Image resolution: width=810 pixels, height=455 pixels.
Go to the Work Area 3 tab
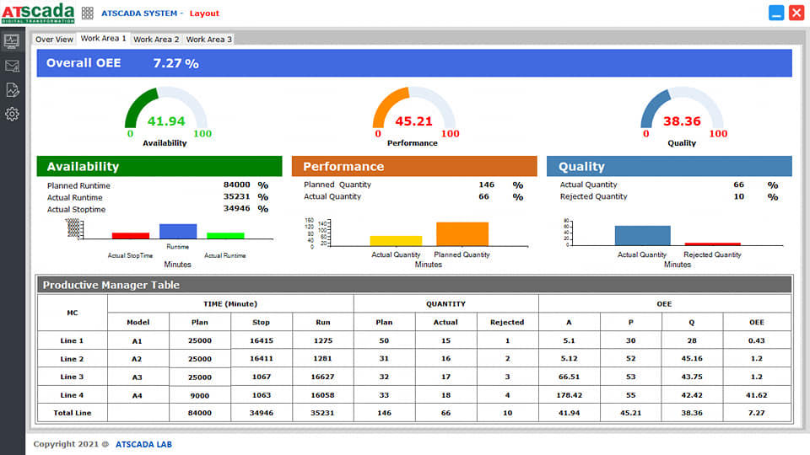point(208,40)
